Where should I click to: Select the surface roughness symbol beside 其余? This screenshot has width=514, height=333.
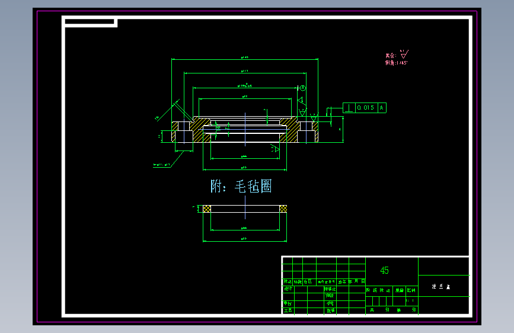404,54
